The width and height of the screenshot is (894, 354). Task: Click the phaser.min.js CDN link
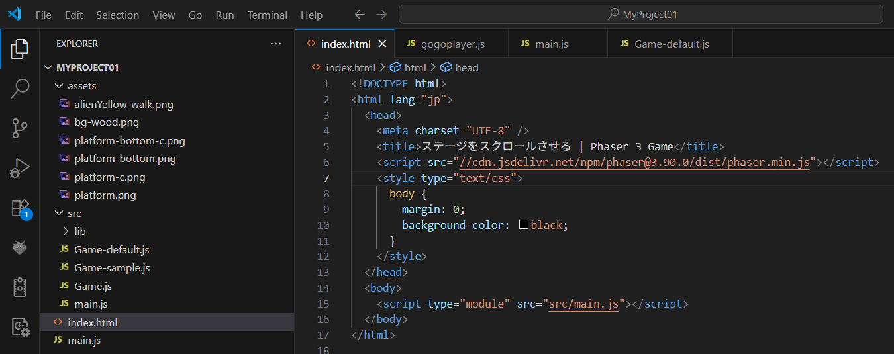[x=634, y=162]
